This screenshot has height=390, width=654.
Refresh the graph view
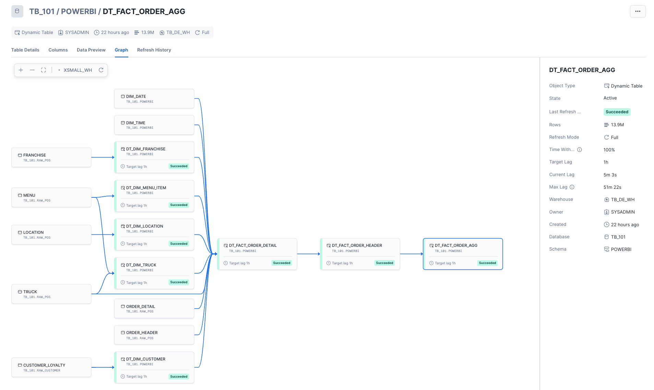click(101, 70)
